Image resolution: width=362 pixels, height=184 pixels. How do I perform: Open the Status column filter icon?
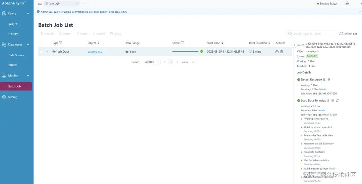pyautogui.click(x=182, y=43)
